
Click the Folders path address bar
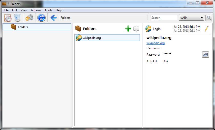point(103,18)
